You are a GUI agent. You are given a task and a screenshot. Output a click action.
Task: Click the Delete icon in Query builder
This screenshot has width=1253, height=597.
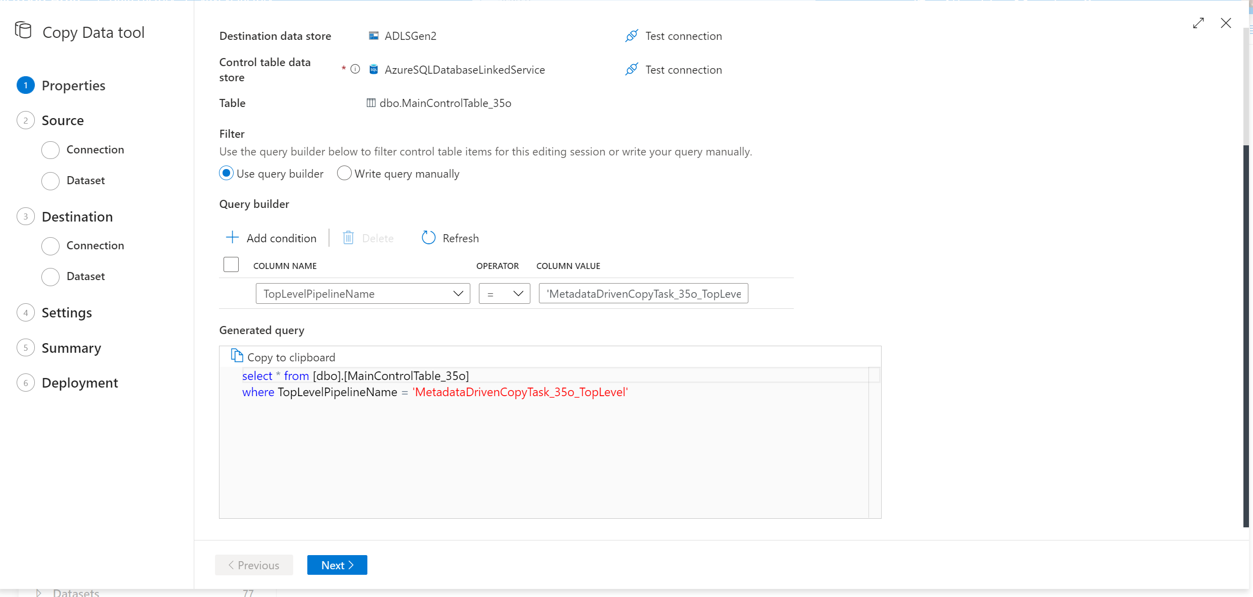(x=347, y=237)
